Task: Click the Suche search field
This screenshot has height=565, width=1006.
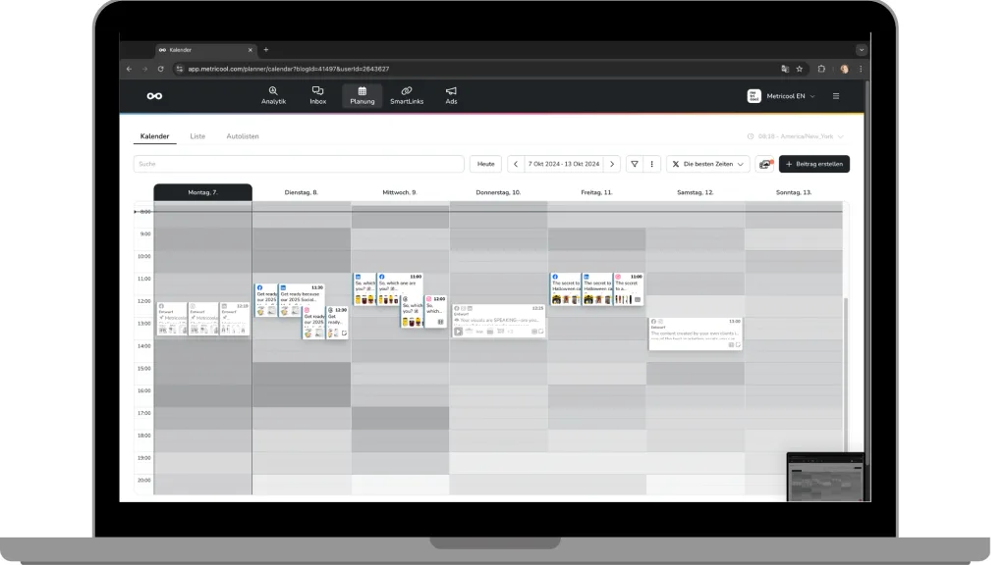Action: (x=299, y=164)
